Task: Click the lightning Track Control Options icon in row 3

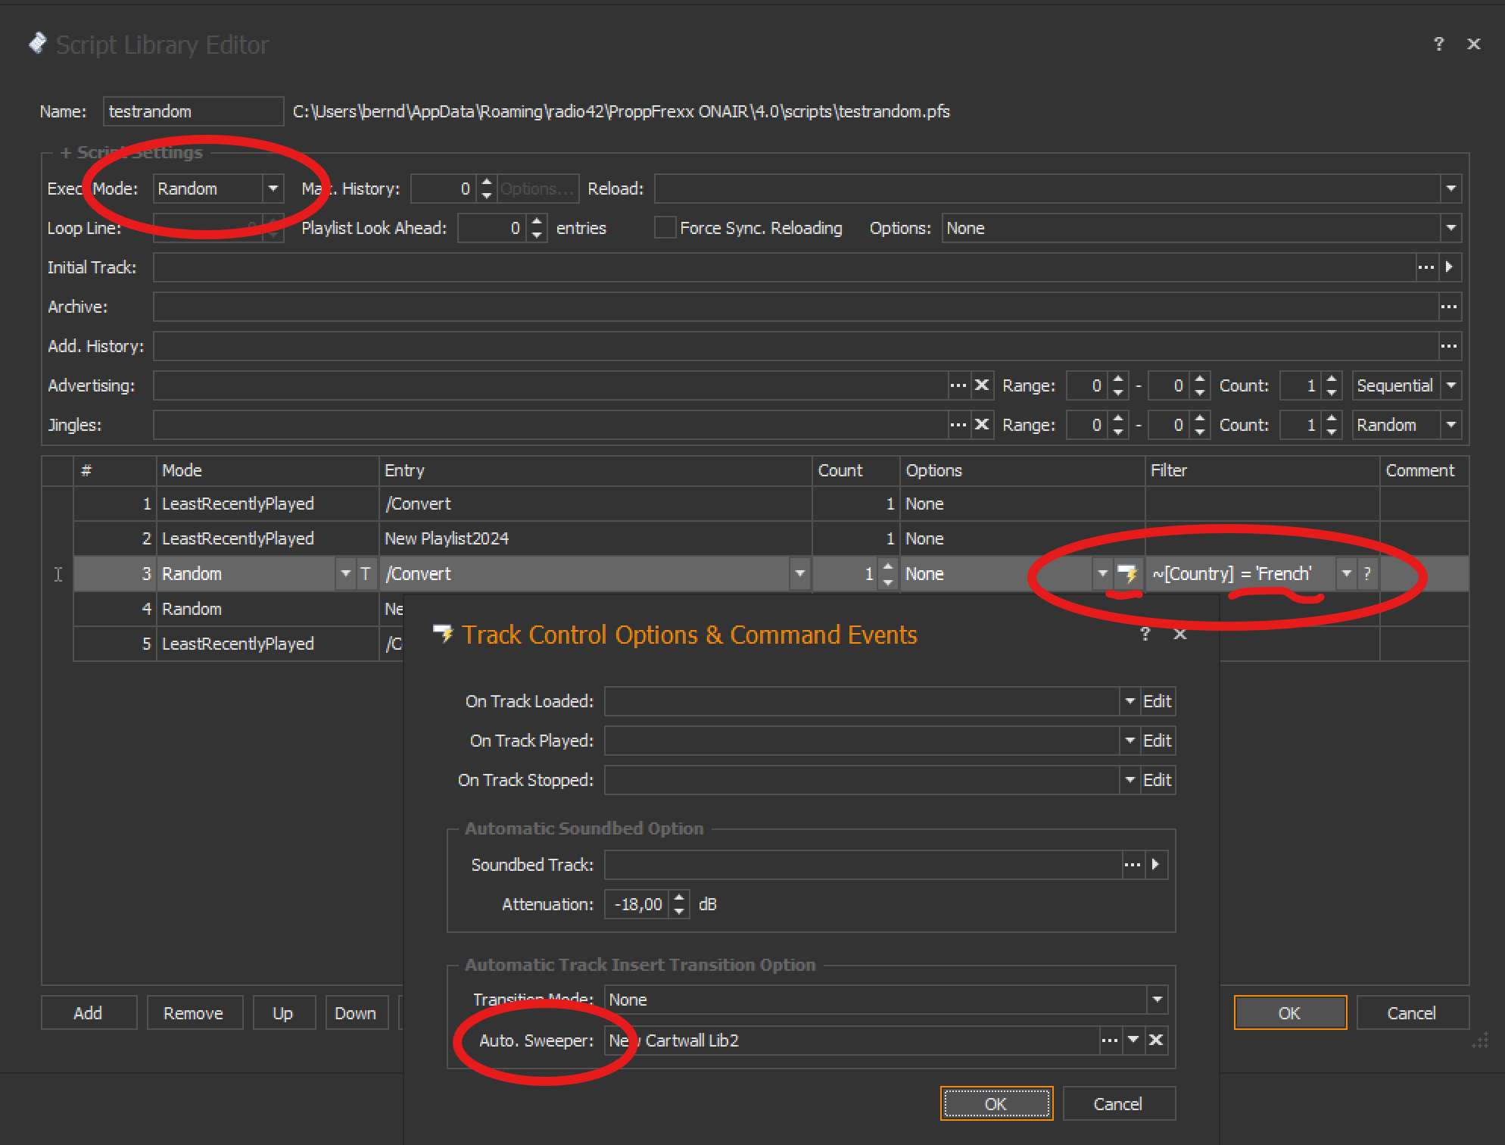Action: pyautogui.click(x=1128, y=574)
